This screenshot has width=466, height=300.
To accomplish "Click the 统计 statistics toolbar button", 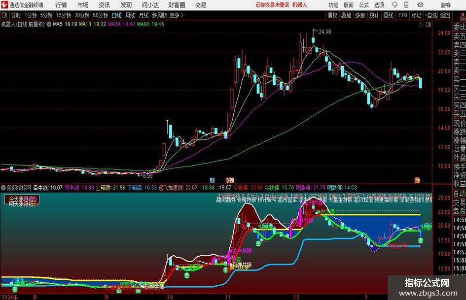I will click(x=374, y=15).
